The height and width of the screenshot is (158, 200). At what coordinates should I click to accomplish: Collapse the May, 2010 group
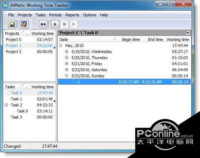(61, 46)
